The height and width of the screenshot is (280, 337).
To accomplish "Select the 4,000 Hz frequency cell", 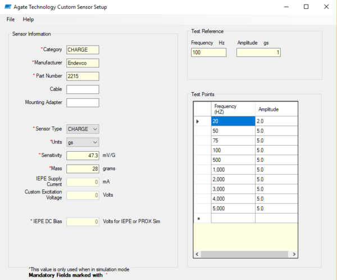I will coord(233,198).
